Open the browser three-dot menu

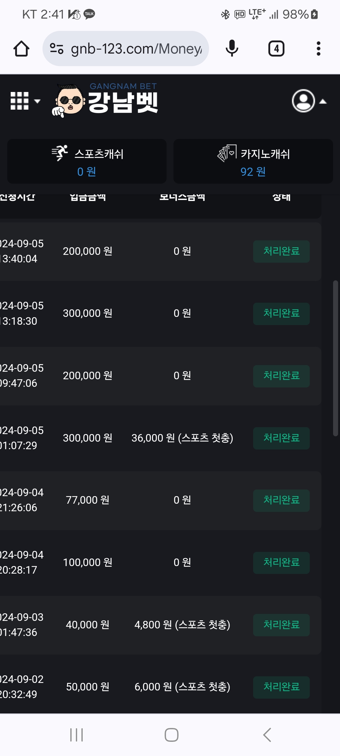(318, 49)
